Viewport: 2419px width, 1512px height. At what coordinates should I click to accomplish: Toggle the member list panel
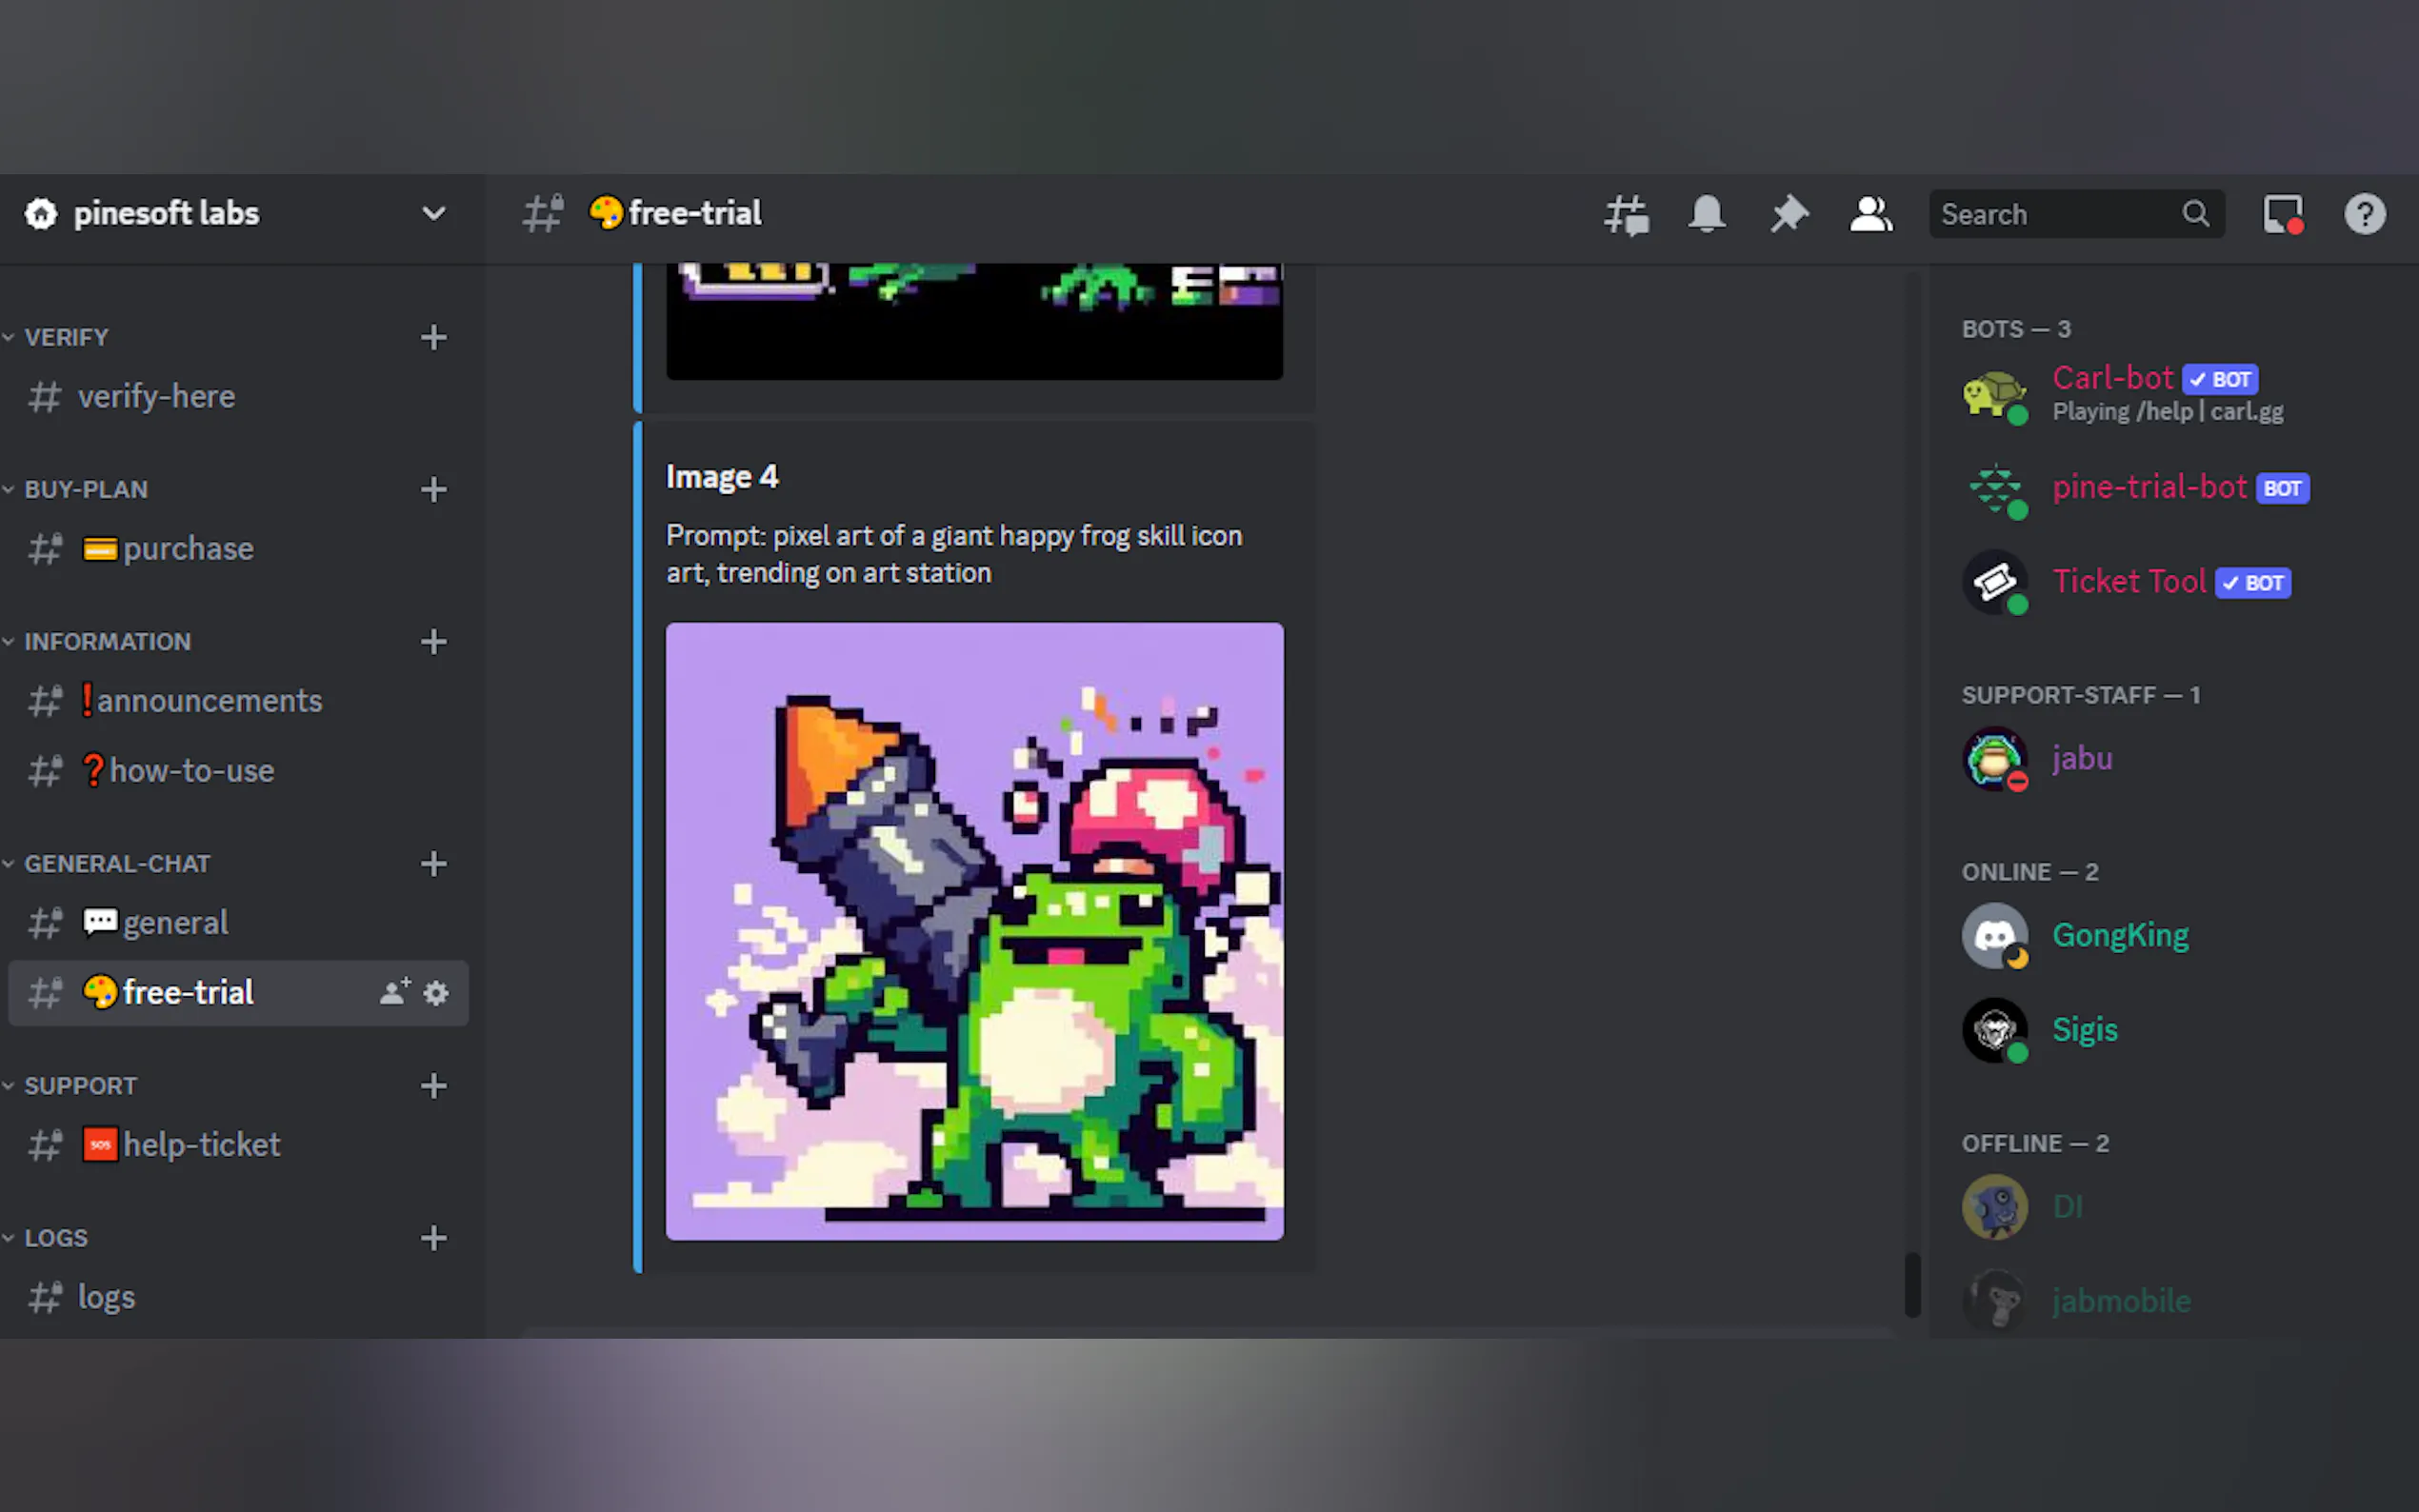[1871, 214]
